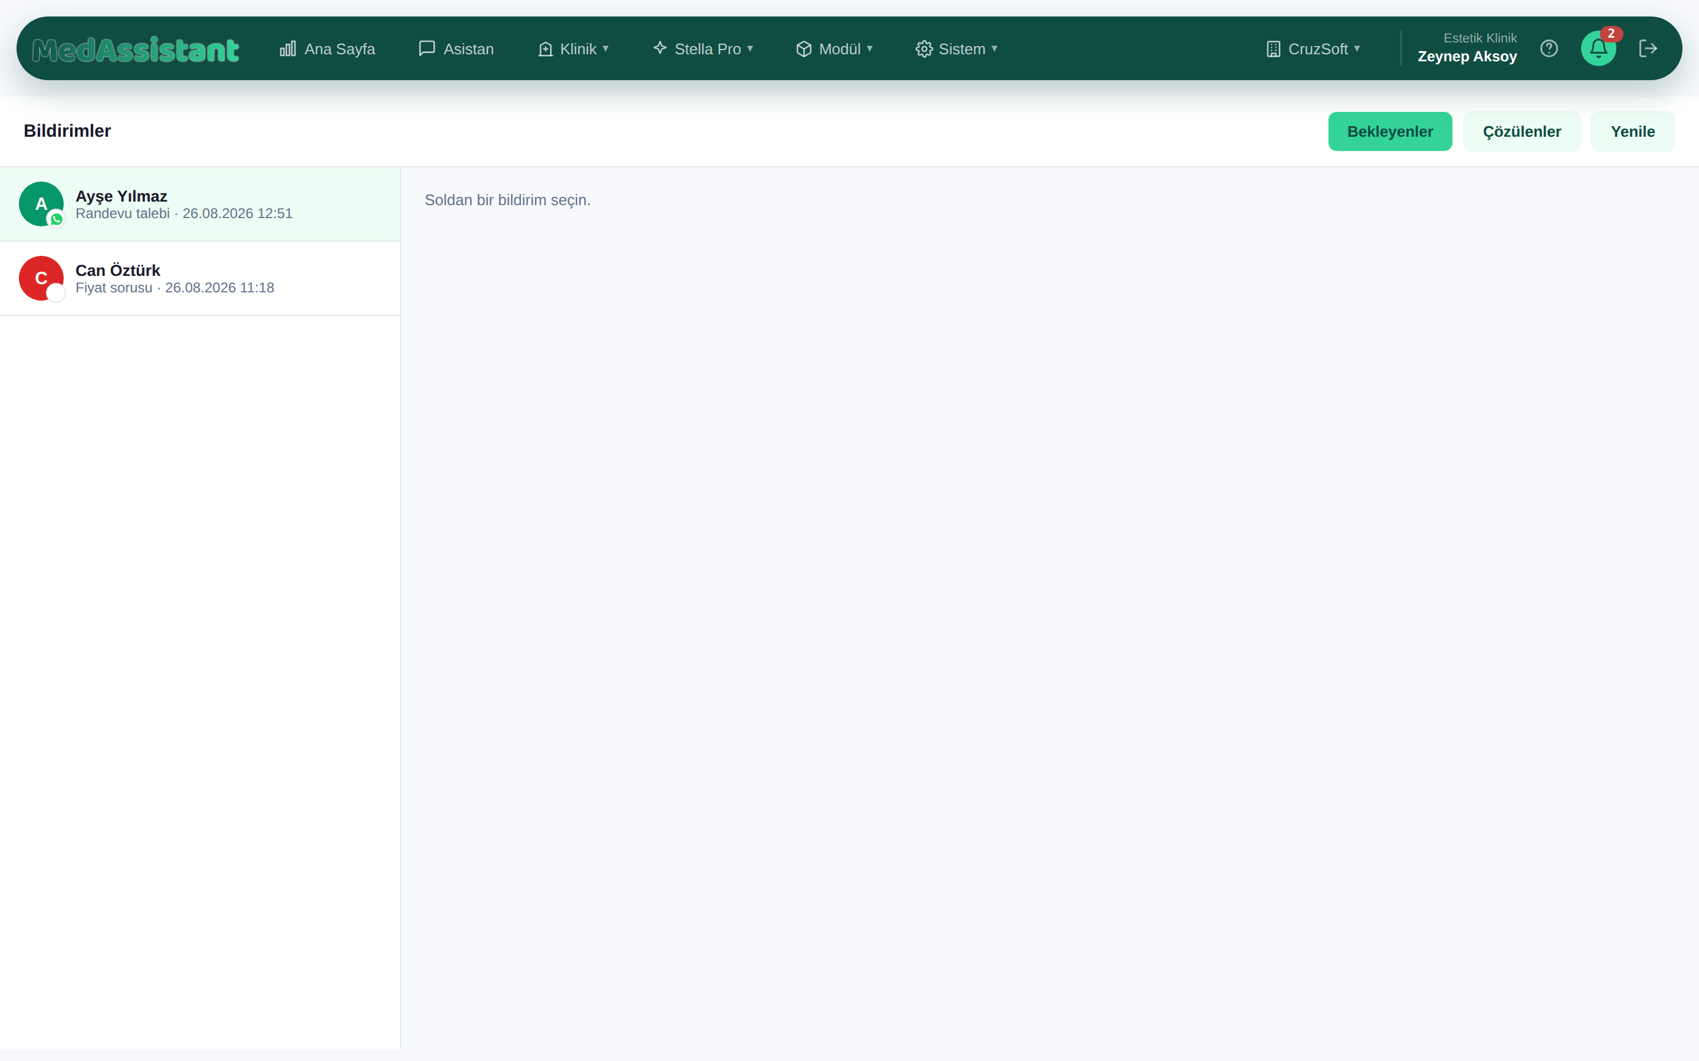The height and width of the screenshot is (1061, 1699).
Task: Open the Sistem settings dropdown
Action: pyautogui.click(x=956, y=48)
